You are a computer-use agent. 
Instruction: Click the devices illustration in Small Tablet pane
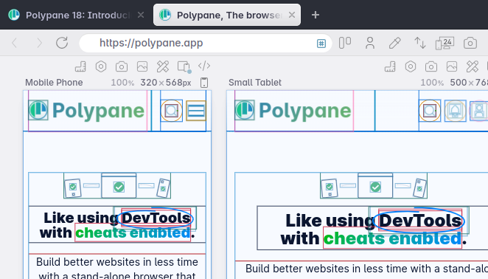point(374,186)
